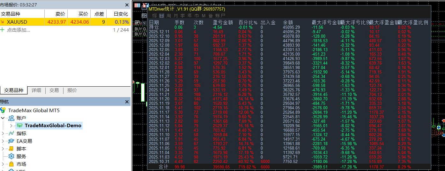Expand the TradeMaxGlobal-Demo account node

click(x=11, y=126)
